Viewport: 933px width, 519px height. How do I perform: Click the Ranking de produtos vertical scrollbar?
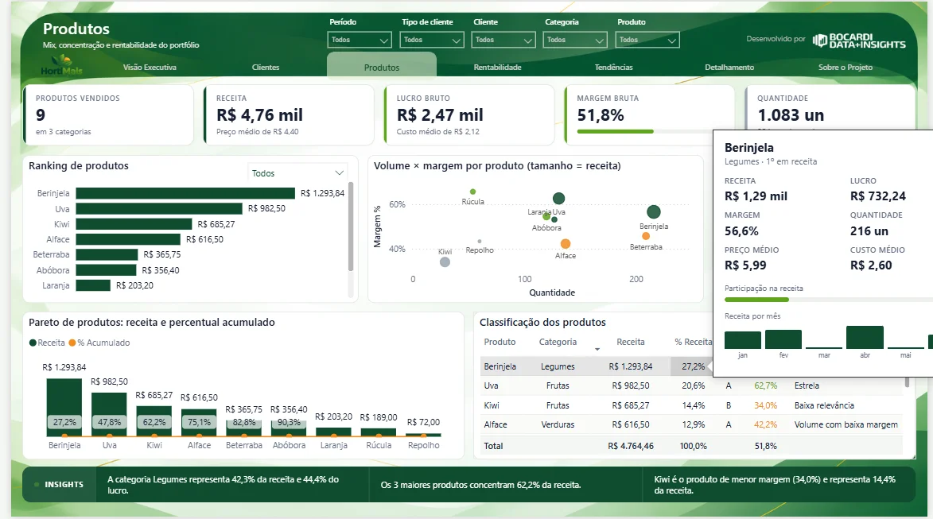click(351, 226)
